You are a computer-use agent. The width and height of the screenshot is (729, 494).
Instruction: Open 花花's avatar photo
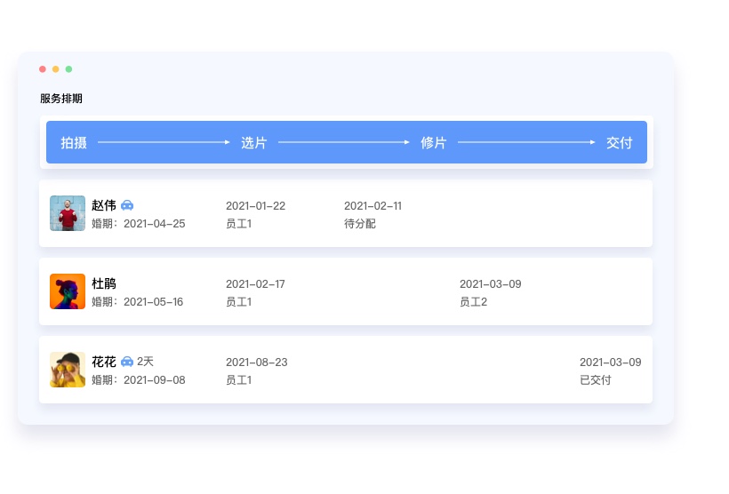tap(68, 370)
